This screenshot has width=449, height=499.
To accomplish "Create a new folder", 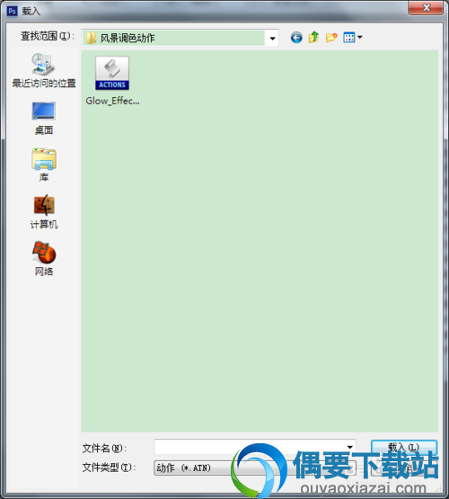I will (331, 38).
